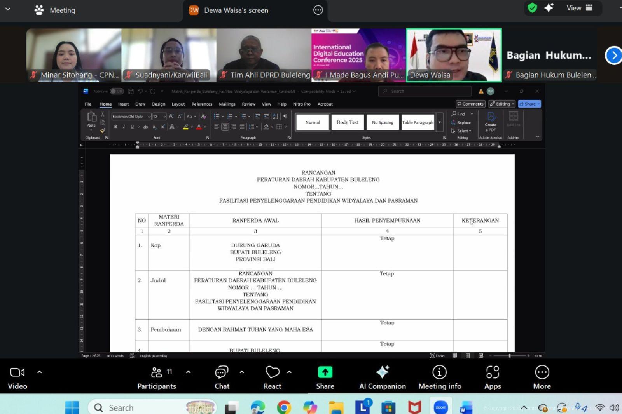Toggle the Zoom Video camera on
The height and width of the screenshot is (414, 622).
click(x=17, y=372)
